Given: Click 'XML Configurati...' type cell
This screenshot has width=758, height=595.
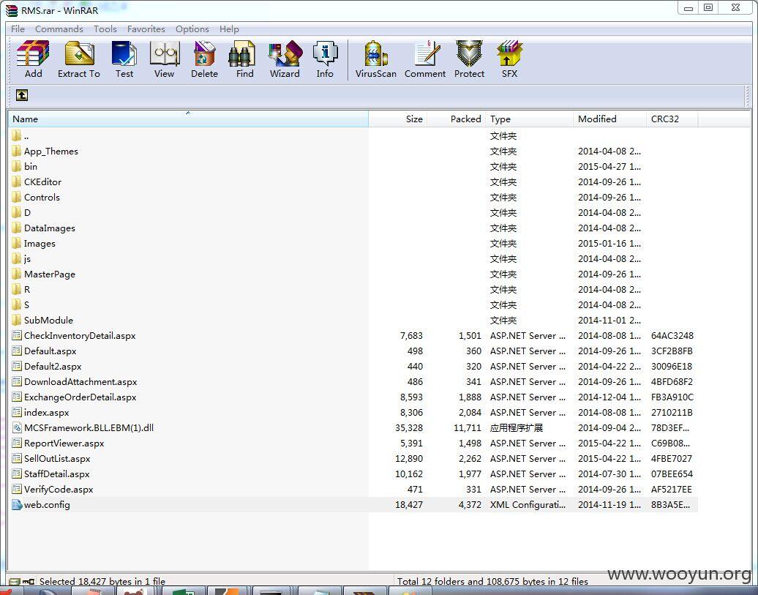Looking at the screenshot, I should pyautogui.click(x=528, y=504).
